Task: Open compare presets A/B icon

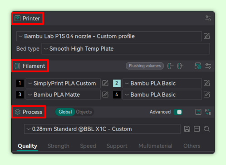Action: click(x=208, y=112)
